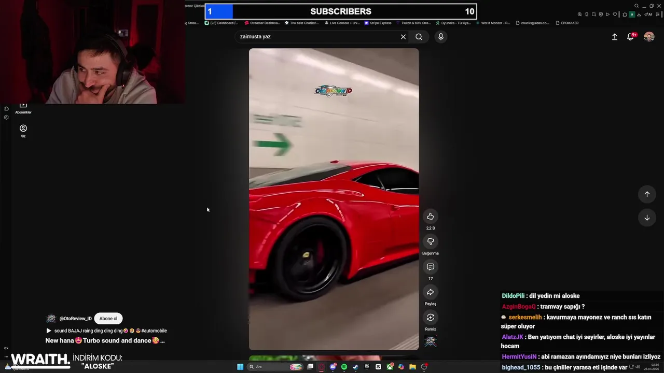The image size is (664, 373).
Task: Click the OtoReview_ID channel avatar
Action: click(51, 319)
